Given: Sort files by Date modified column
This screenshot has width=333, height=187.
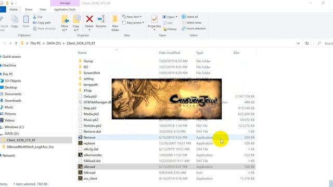Looking at the screenshot, I should [x=170, y=53].
